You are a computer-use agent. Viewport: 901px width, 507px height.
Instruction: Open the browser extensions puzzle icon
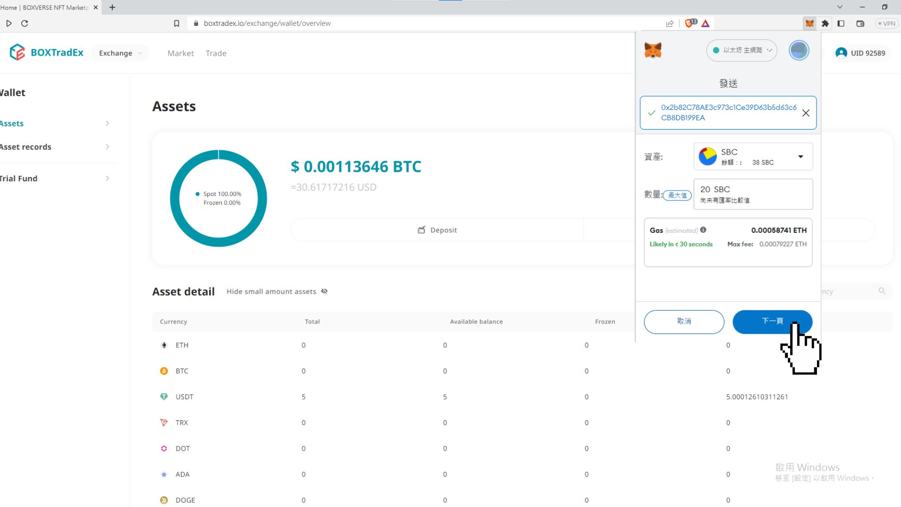click(x=825, y=23)
